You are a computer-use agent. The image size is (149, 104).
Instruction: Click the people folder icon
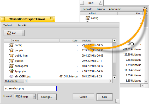pyautogui.click(x=11, y=51)
